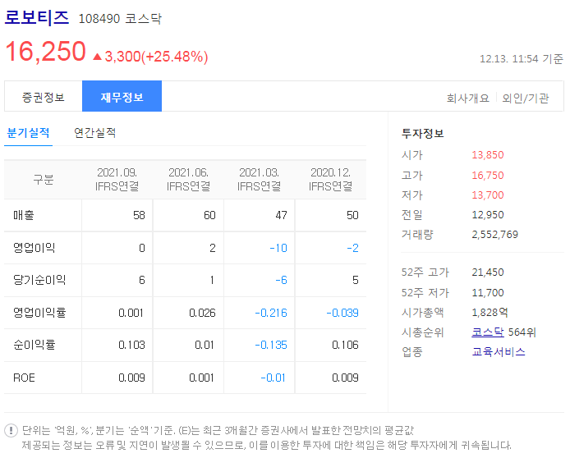The image size is (570, 458).
Task: Click the 매출 value 47
Action: click(x=281, y=215)
